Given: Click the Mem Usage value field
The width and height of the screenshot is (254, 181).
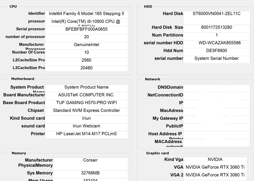Looking at the screenshot, I should 91,180.
